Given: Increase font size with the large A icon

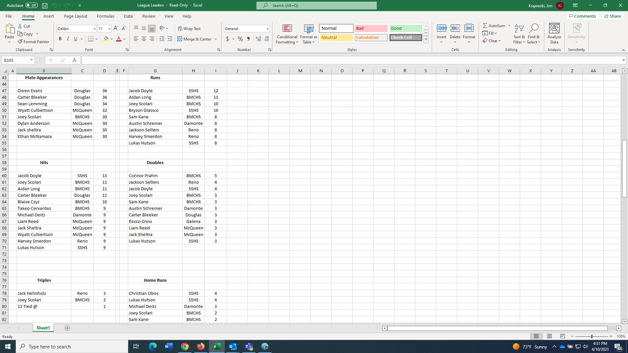Looking at the screenshot, I should click(115, 28).
